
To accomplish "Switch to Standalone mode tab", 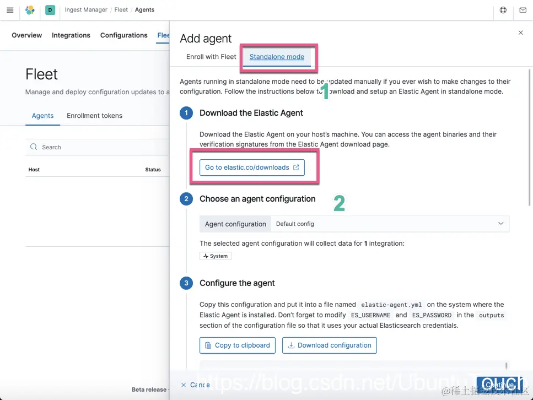I will 277,57.
